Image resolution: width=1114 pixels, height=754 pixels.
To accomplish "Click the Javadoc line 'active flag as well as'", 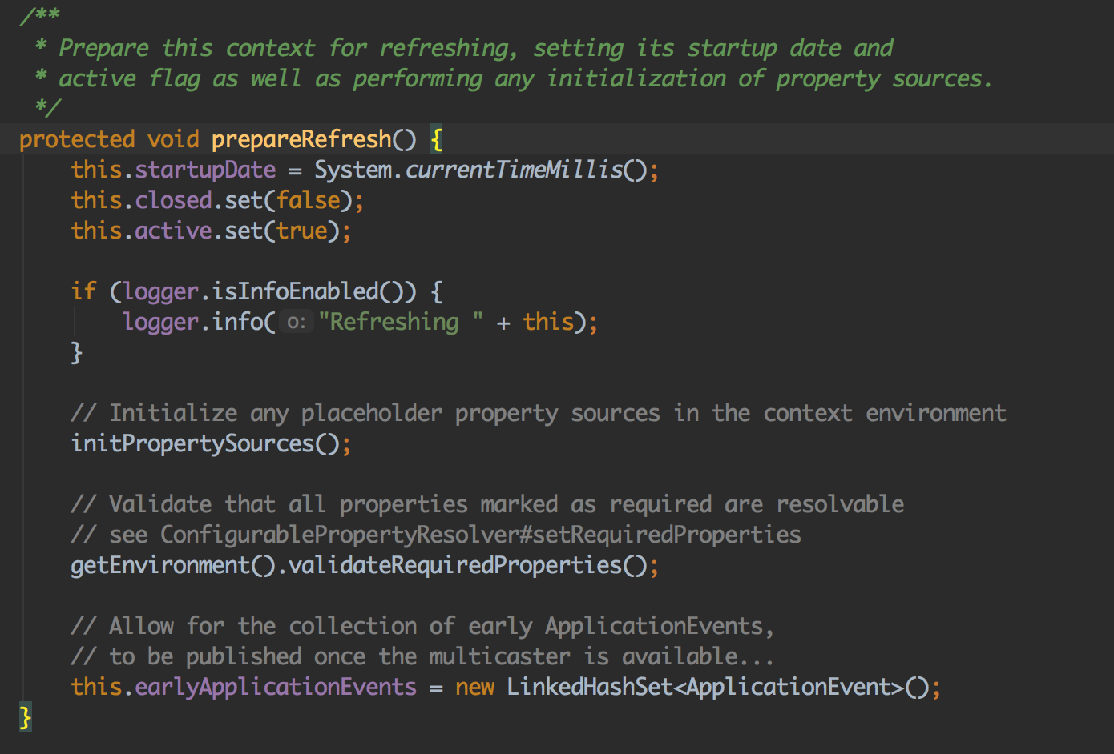I will coord(514,79).
